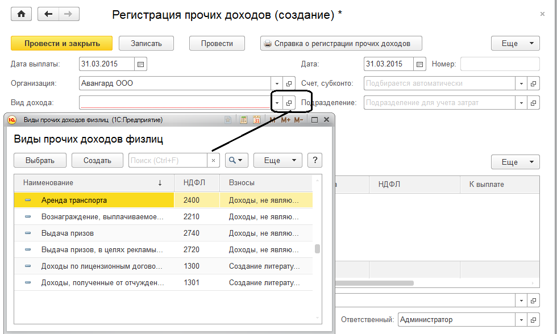Image resolution: width=557 pixels, height=334 pixels.
Task: Click the back navigation arrow
Action: tap(48, 14)
